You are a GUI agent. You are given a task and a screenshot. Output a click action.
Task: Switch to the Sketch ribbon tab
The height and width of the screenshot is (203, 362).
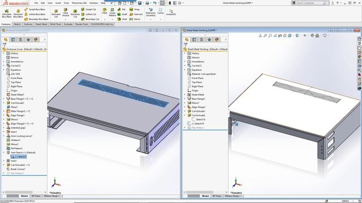click(x=17, y=24)
